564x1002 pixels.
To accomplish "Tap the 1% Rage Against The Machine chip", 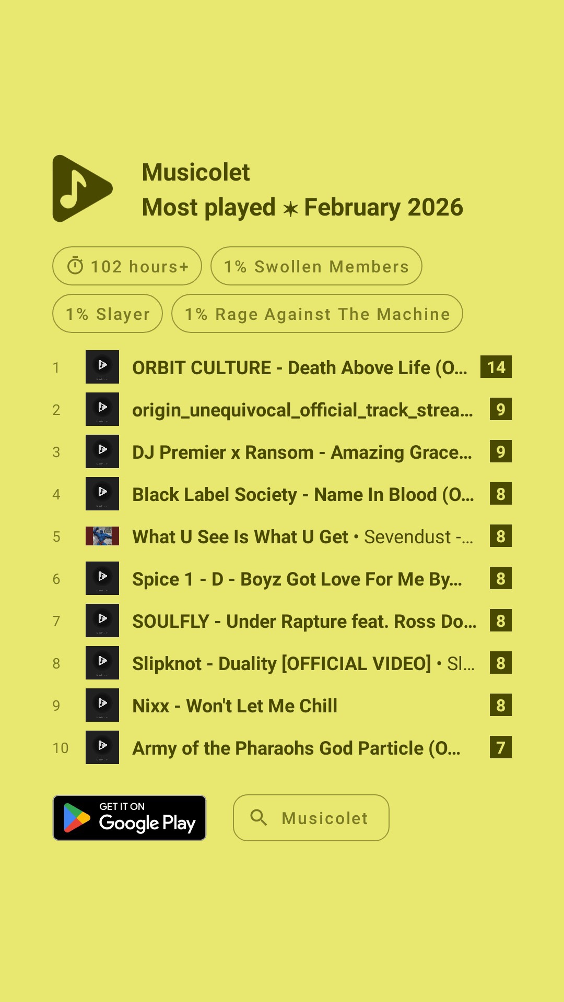I will [317, 314].
